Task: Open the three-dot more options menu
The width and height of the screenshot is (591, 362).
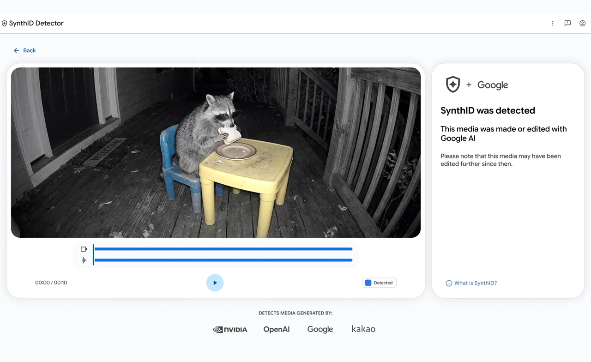Action: (553, 24)
